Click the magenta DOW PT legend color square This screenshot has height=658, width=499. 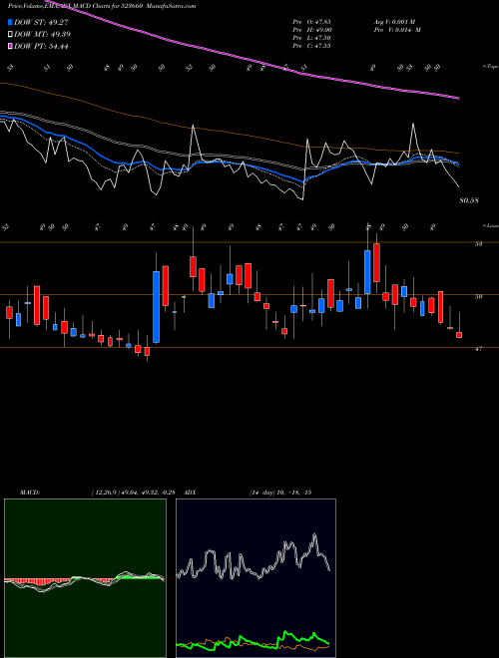pyautogui.click(x=10, y=46)
